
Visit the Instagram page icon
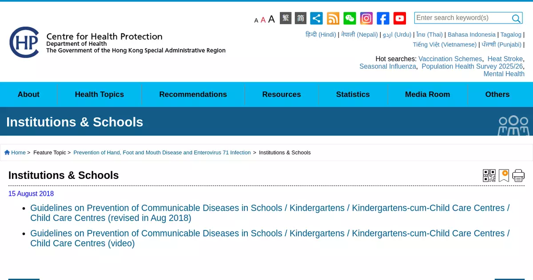pos(366,18)
